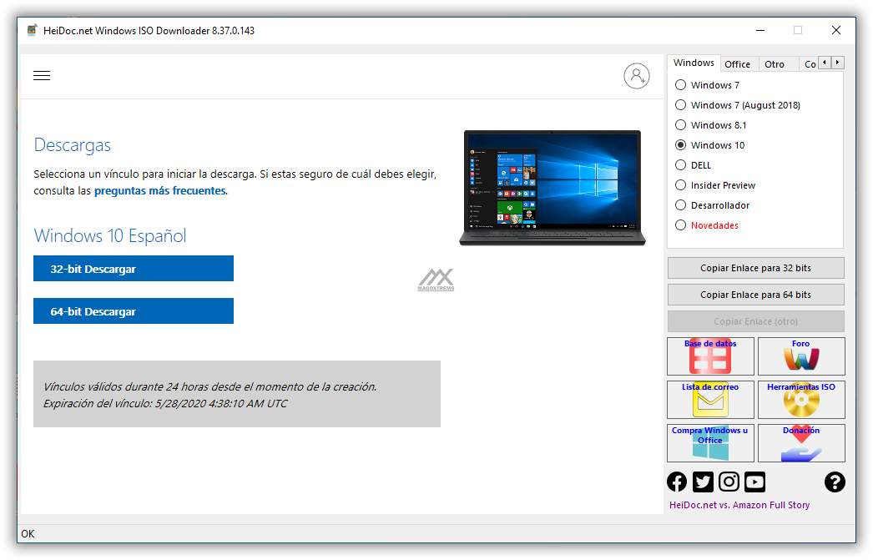
Task: Open the Donación tile
Action: (801, 443)
